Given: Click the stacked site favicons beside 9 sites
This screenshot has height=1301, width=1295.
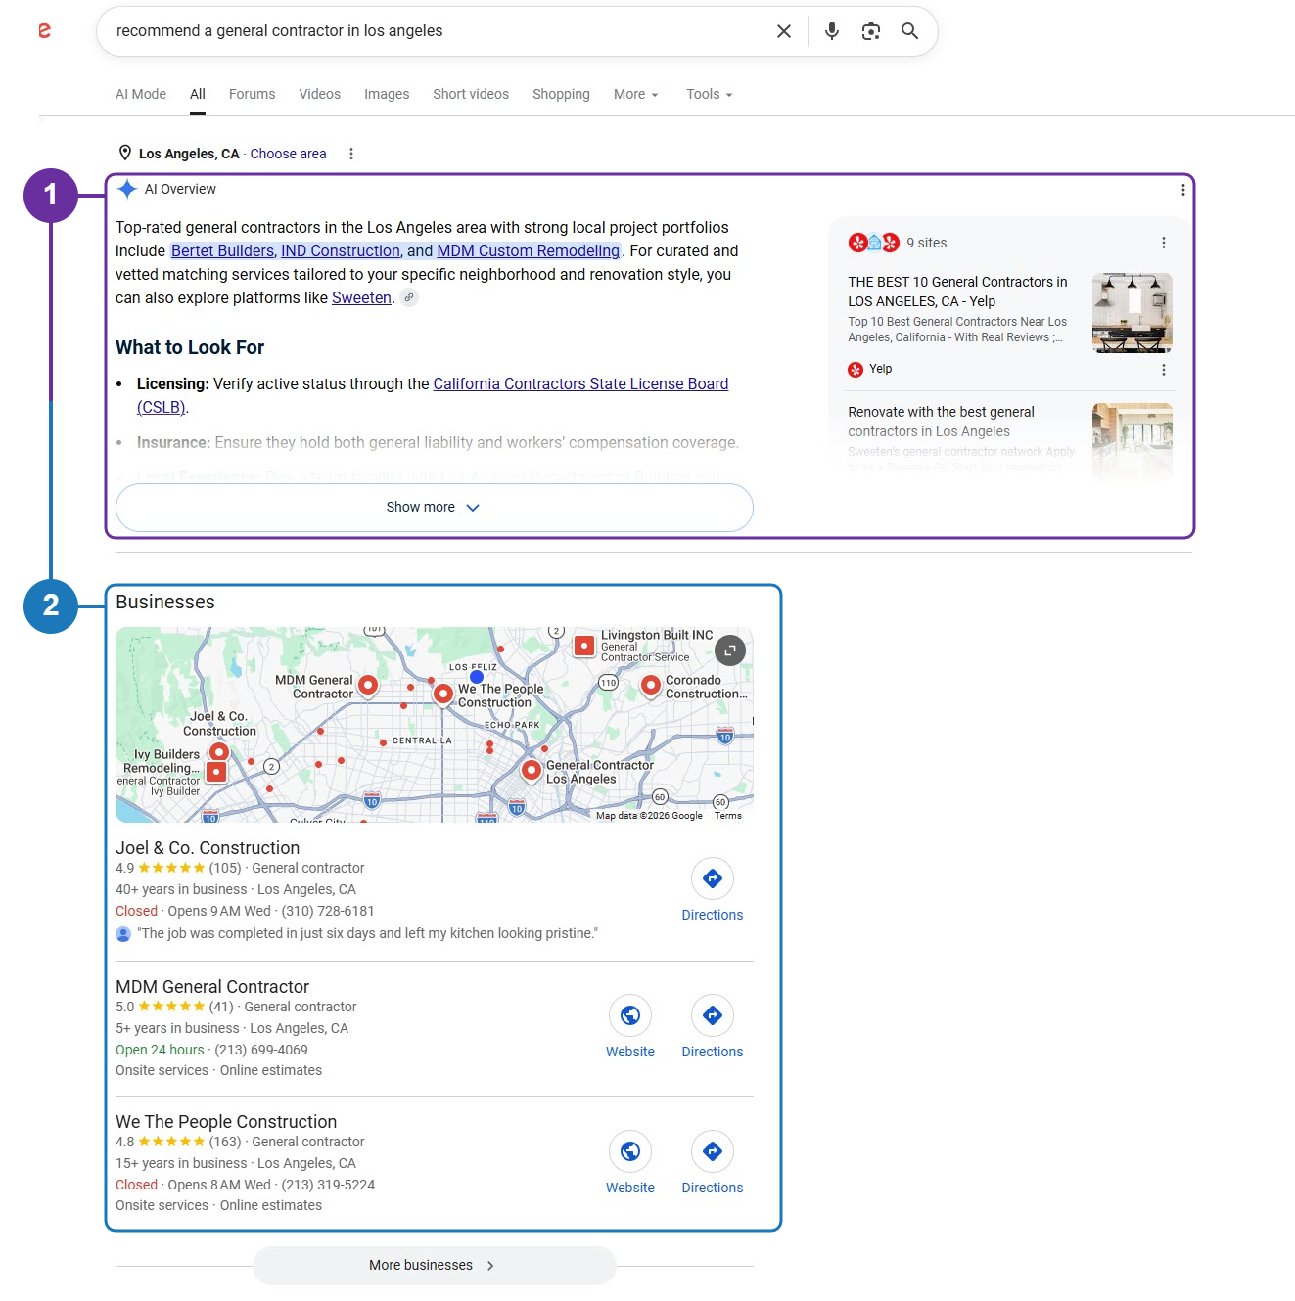Looking at the screenshot, I should 874,243.
